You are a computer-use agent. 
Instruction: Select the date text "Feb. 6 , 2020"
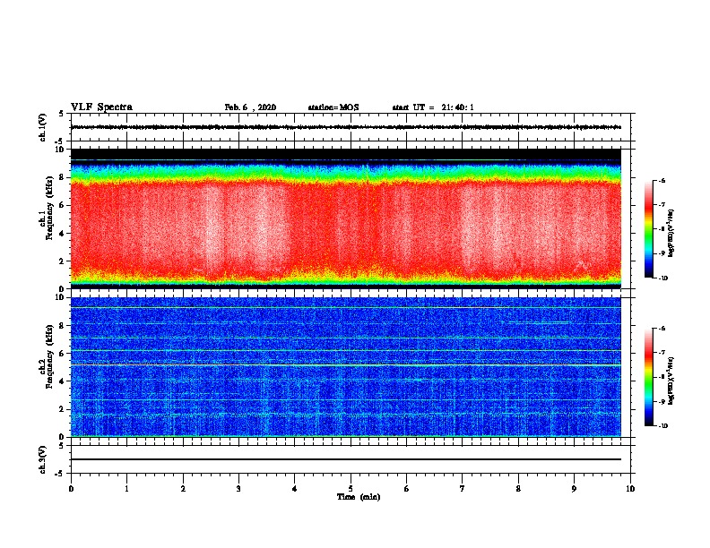click(x=250, y=107)
